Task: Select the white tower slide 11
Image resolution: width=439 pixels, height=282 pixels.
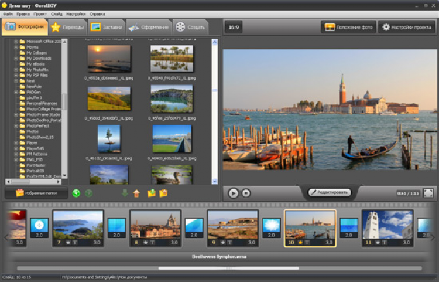Action: coord(387,228)
